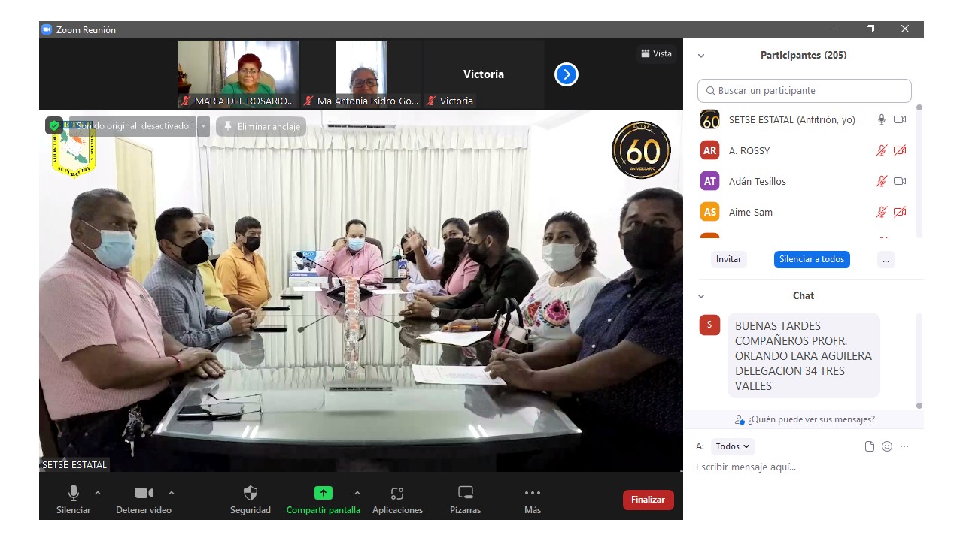Open the Seguridad shield icon
Image resolution: width=963 pixels, height=541 pixels.
[x=251, y=493]
